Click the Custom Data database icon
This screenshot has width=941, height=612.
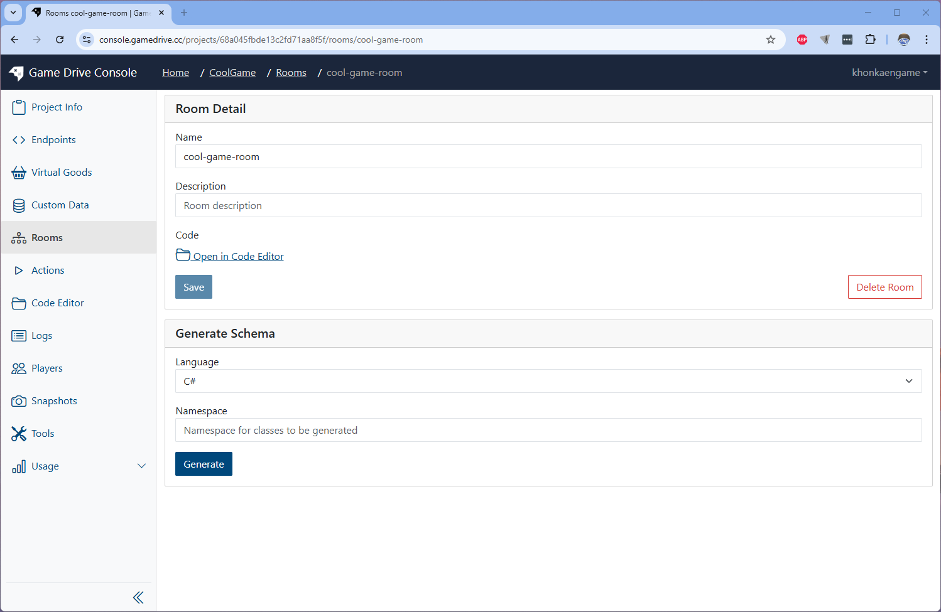(x=19, y=205)
